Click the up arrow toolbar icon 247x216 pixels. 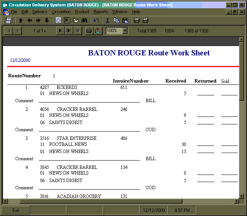[21, 20]
